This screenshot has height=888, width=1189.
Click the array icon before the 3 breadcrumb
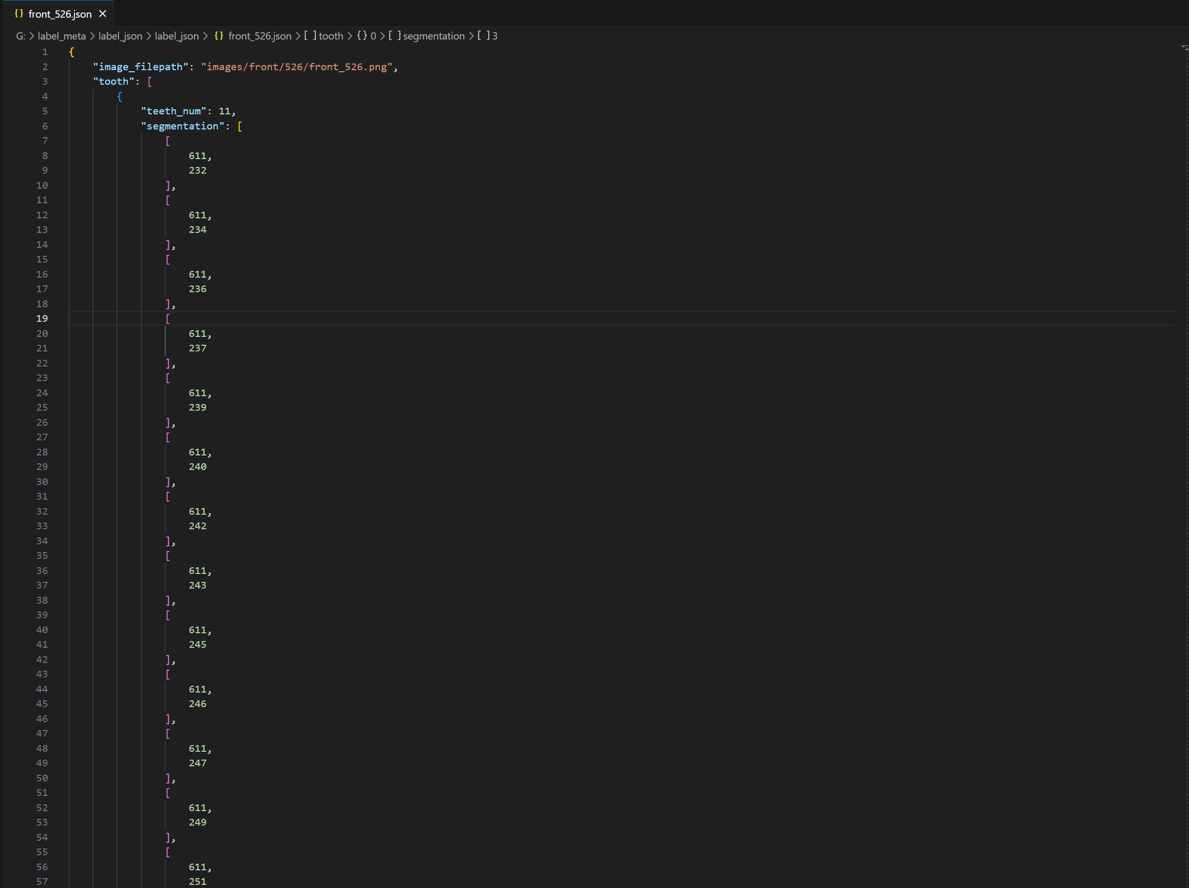pyautogui.click(x=483, y=36)
